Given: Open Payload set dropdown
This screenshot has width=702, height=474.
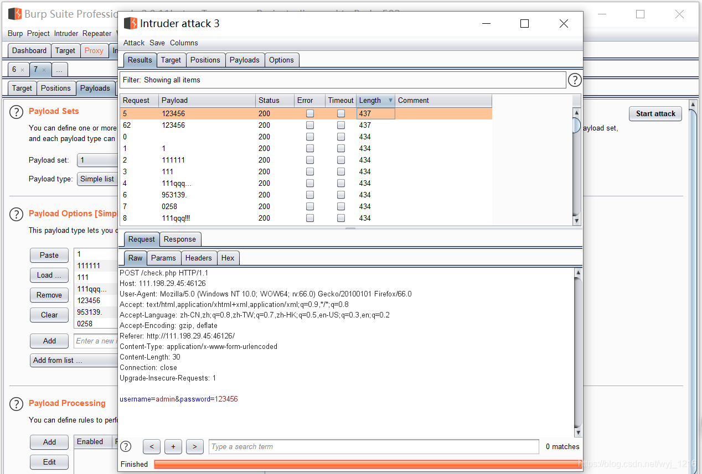Looking at the screenshot, I should point(97,160).
